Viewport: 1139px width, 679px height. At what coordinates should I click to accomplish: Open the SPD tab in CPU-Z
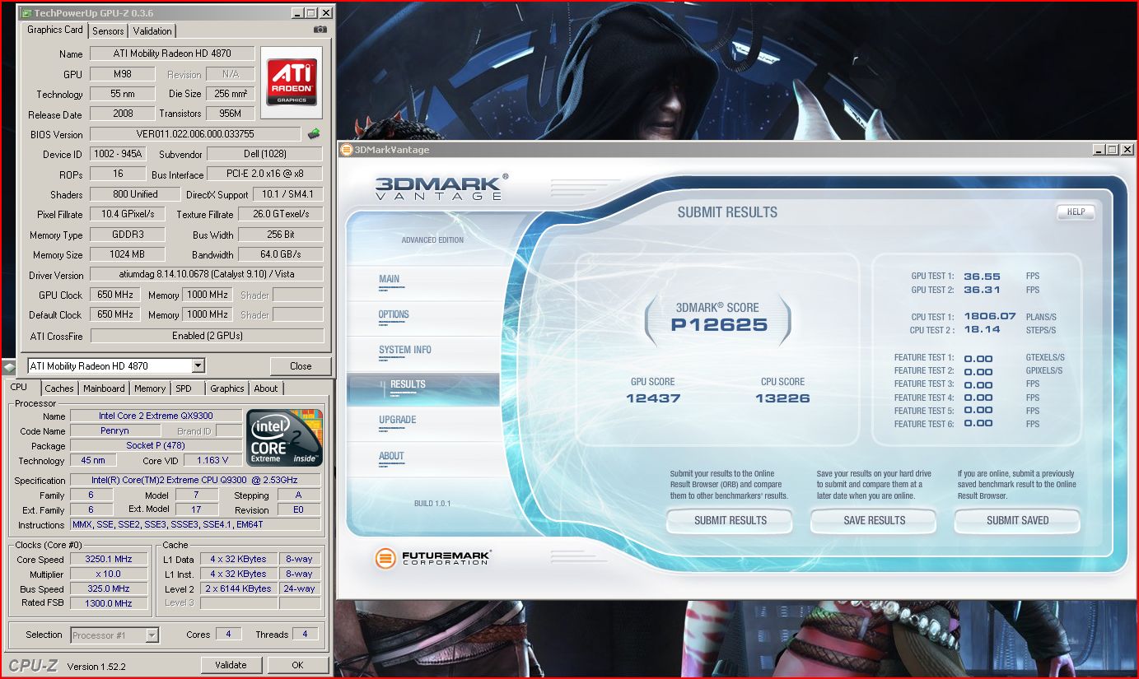pyautogui.click(x=184, y=388)
